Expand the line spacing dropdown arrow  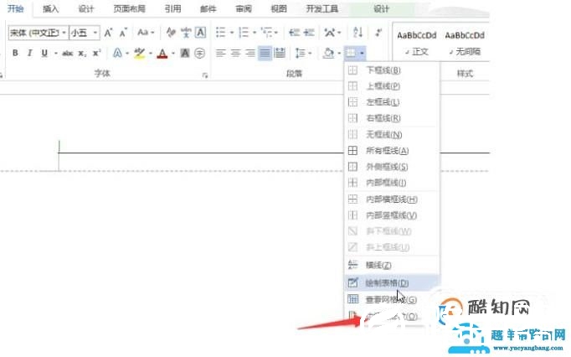pyautogui.click(x=310, y=54)
